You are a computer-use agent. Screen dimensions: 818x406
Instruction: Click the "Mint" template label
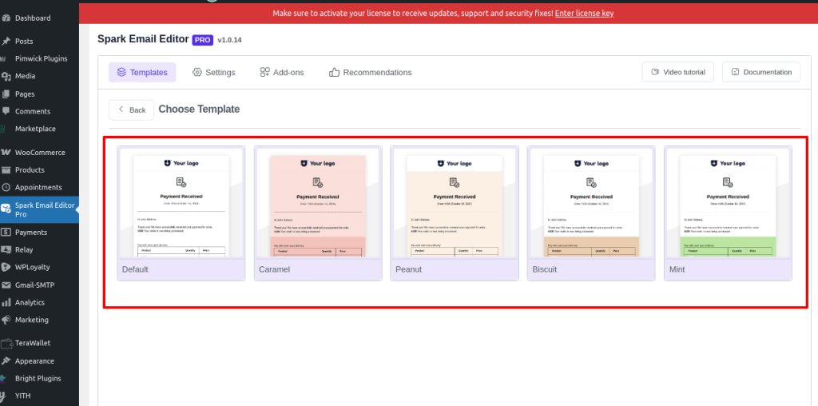tap(677, 269)
